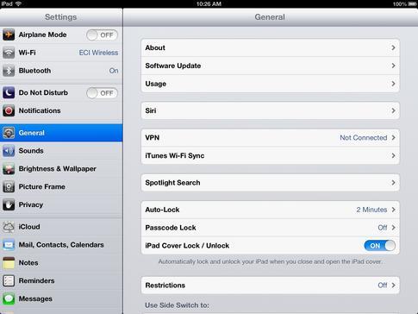The image size is (418, 314).
Task: Tap the Do Not Disturb moon icon
Action: pyautogui.click(x=9, y=92)
